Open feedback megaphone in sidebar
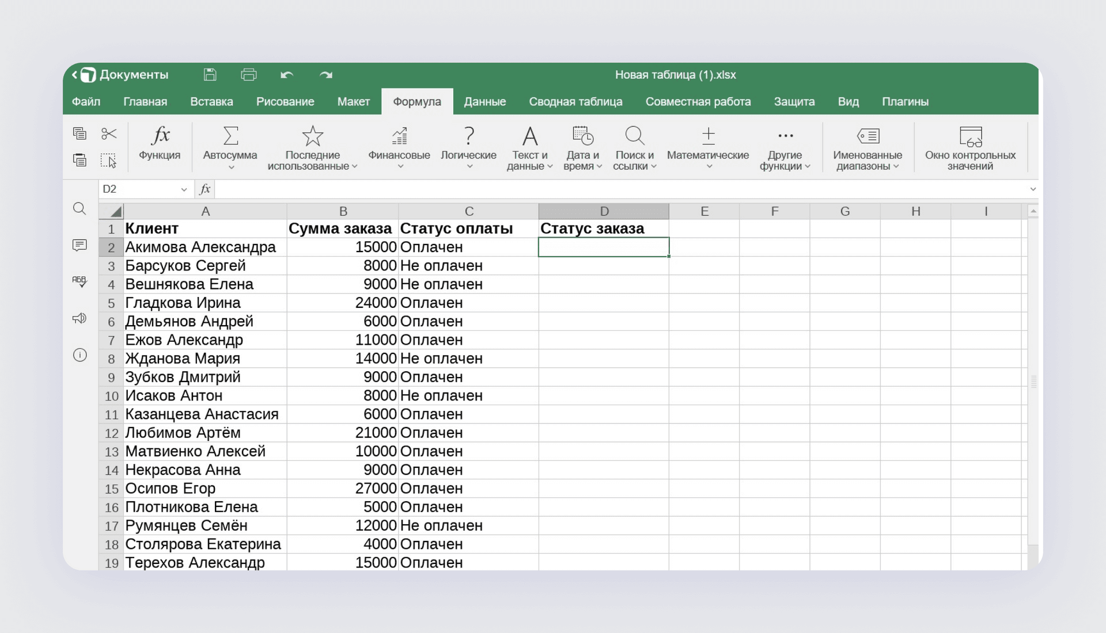Image resolution: width=1106 pixels, height=633 pixels. [79, 318]
